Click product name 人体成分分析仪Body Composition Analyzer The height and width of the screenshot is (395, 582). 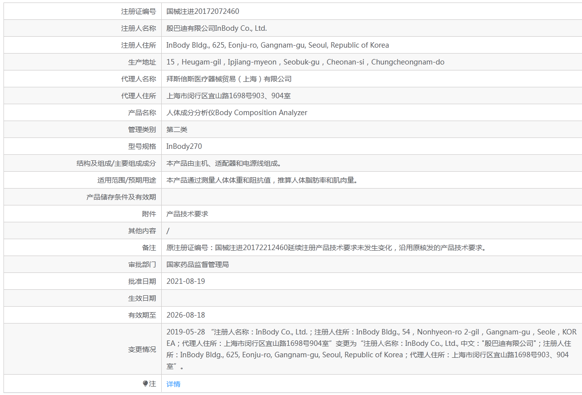click(x=237, y=113)
